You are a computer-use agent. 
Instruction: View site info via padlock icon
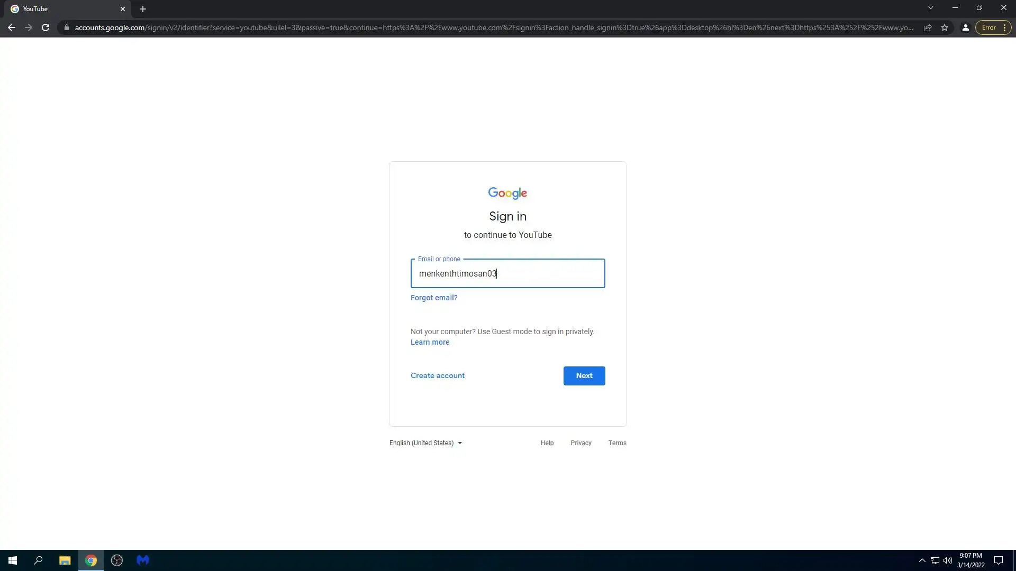[x=66, y=27]
